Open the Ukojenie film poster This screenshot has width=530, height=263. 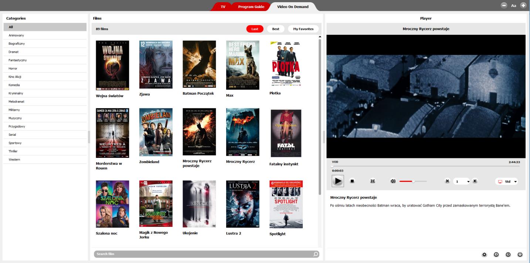tap(199, 204)
